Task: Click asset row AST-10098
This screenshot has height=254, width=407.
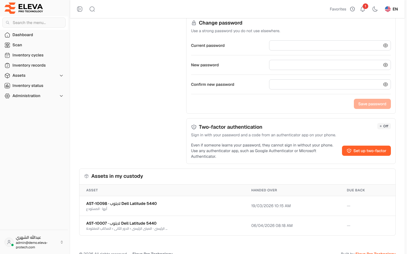Action: tap(237, 206)
